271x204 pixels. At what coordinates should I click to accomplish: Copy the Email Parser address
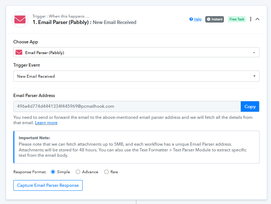[x=250, y=106]
